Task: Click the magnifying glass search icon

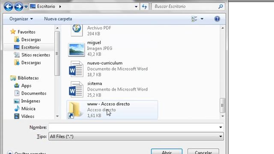Action: [221, 6]
